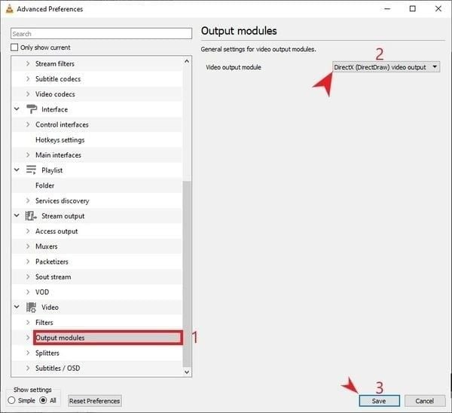Click the Interface category paint roller icon

(32, 109)
